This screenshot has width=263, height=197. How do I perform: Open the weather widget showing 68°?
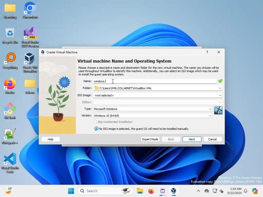click(9, 191)
